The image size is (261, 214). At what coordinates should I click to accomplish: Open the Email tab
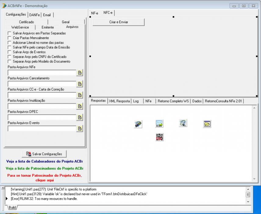47,15
